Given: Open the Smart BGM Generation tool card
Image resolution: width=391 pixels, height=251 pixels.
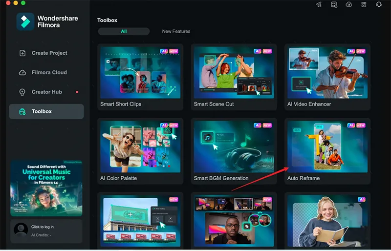Looking at the screenshot, I should (x=234, y=151).
